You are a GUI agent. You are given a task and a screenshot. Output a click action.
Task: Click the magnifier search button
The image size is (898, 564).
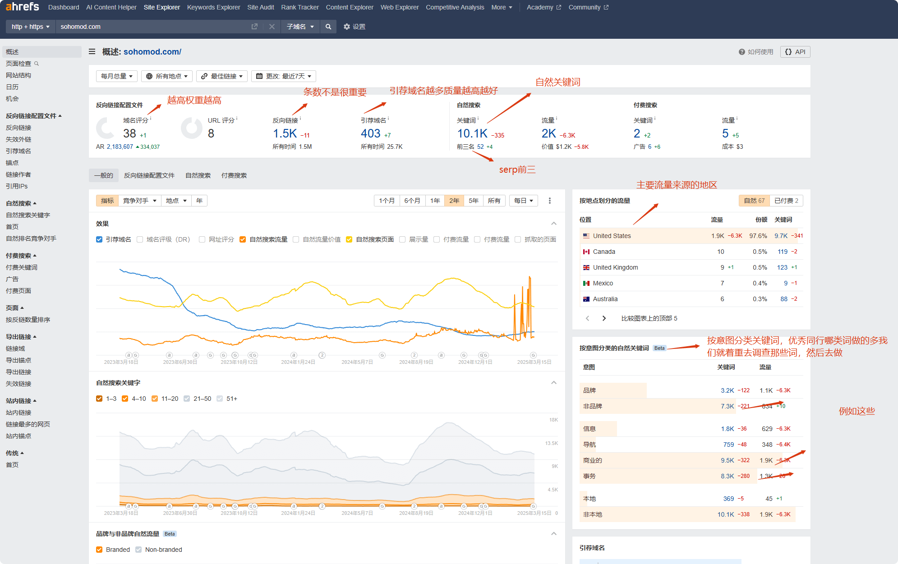pos(328,27)
